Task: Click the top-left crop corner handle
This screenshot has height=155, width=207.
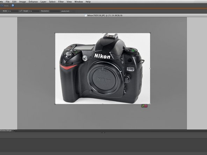Action: pos(55,33)
